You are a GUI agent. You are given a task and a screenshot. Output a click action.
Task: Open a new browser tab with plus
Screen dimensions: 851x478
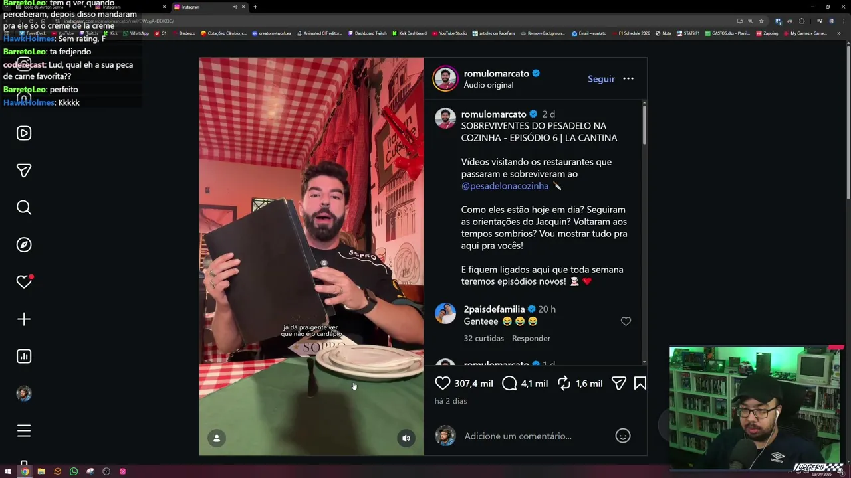pyautogui.click(x=255, y=7)
